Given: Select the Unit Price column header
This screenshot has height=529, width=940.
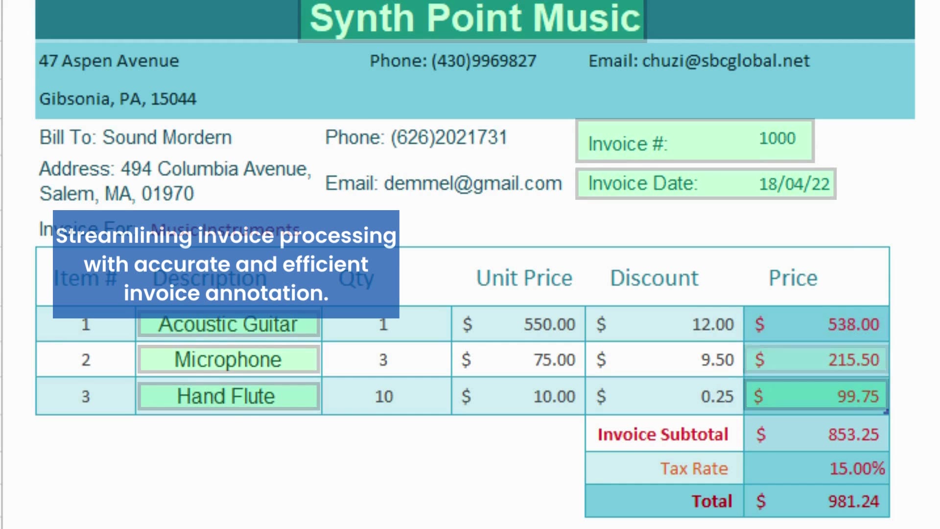Looking at the screenshot, I should pos(524,278).
